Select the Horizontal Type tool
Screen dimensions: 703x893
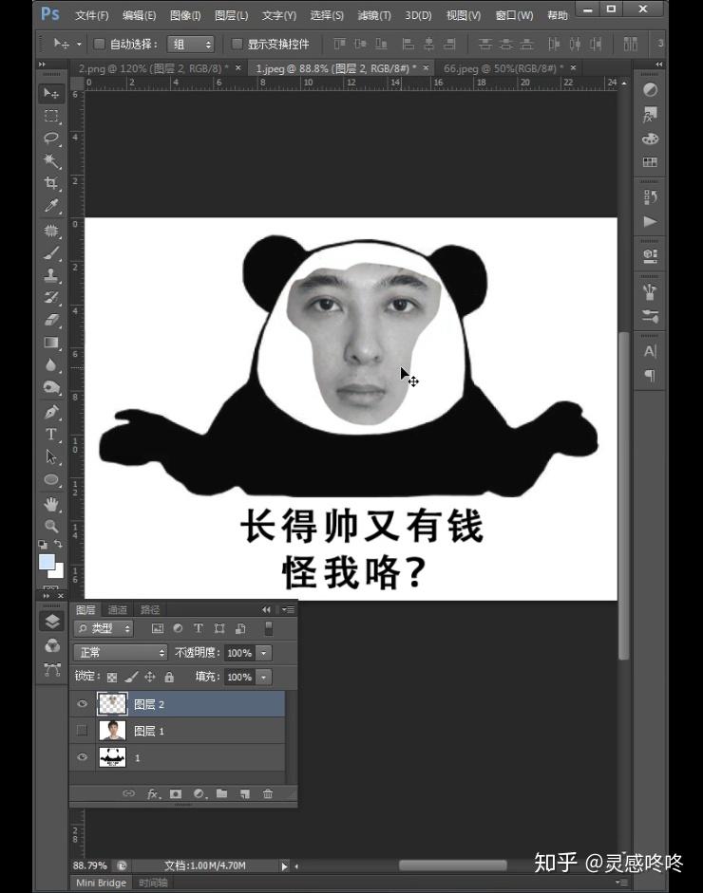pyautogui.click(x=51, y=435)
